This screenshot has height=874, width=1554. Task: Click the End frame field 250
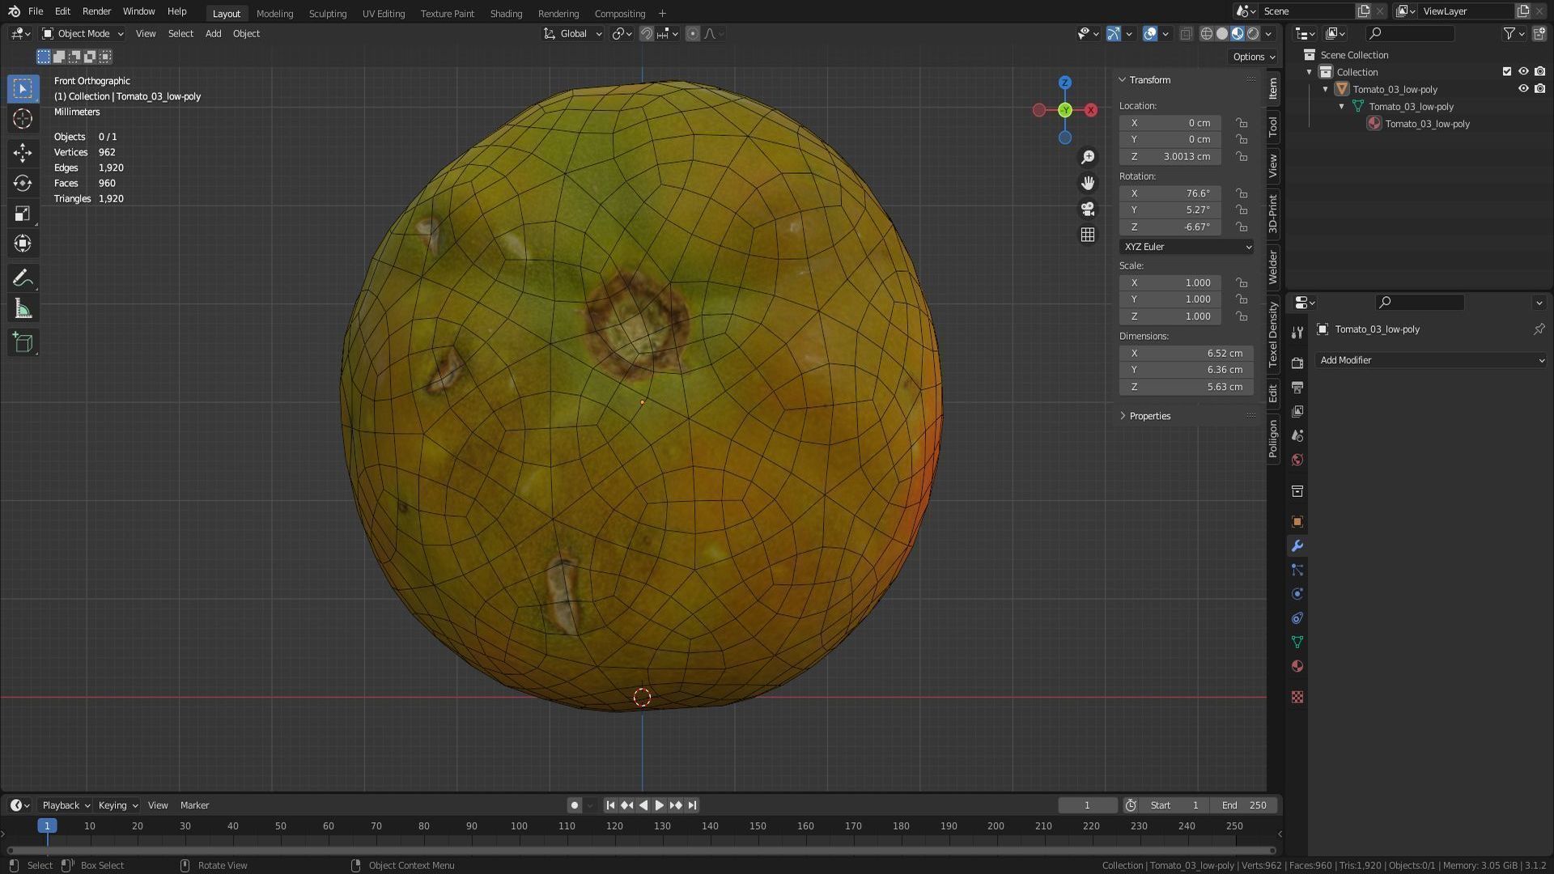(1245, 806)
